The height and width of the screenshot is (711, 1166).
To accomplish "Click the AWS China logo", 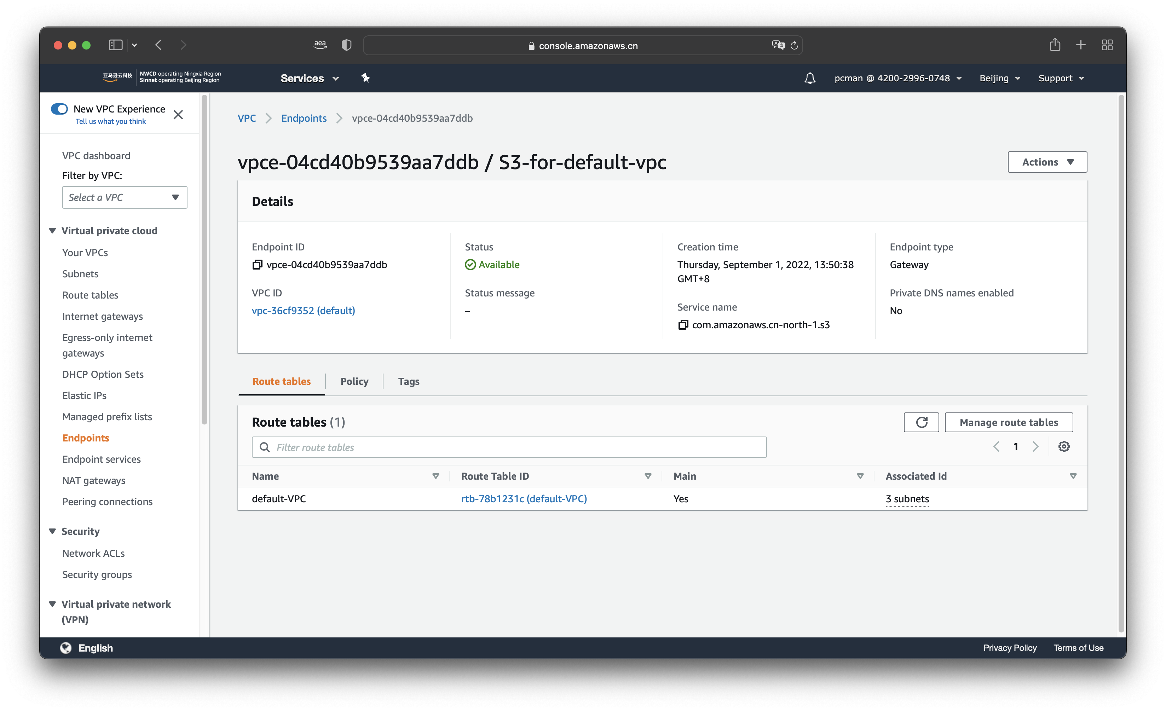I will click(162, 77).
